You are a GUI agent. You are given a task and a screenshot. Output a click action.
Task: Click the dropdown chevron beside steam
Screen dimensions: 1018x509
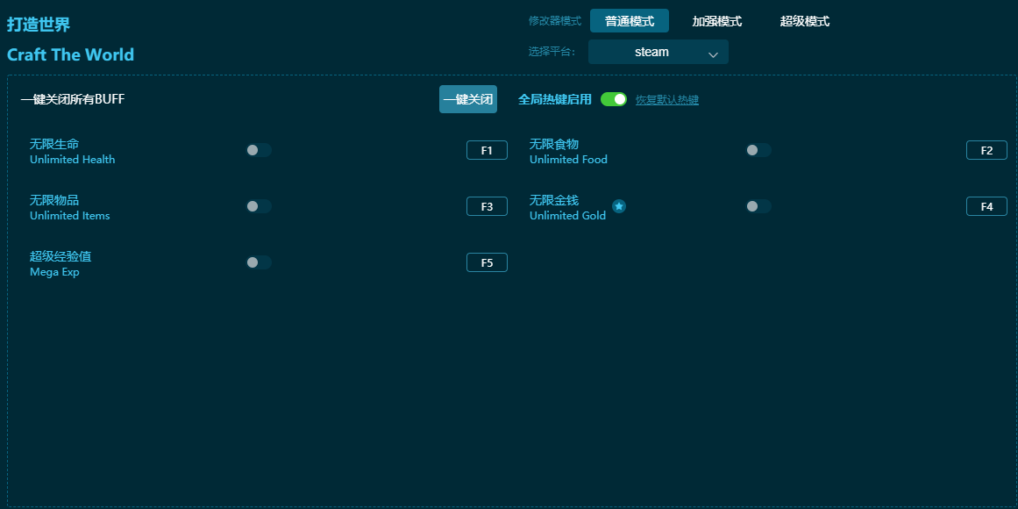coord(712,53)
